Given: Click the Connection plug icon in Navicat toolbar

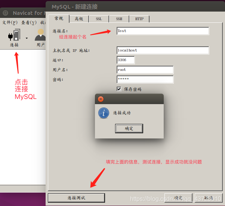Looking at the screenshot, I should pyautogui.click(x=14, y=35).
